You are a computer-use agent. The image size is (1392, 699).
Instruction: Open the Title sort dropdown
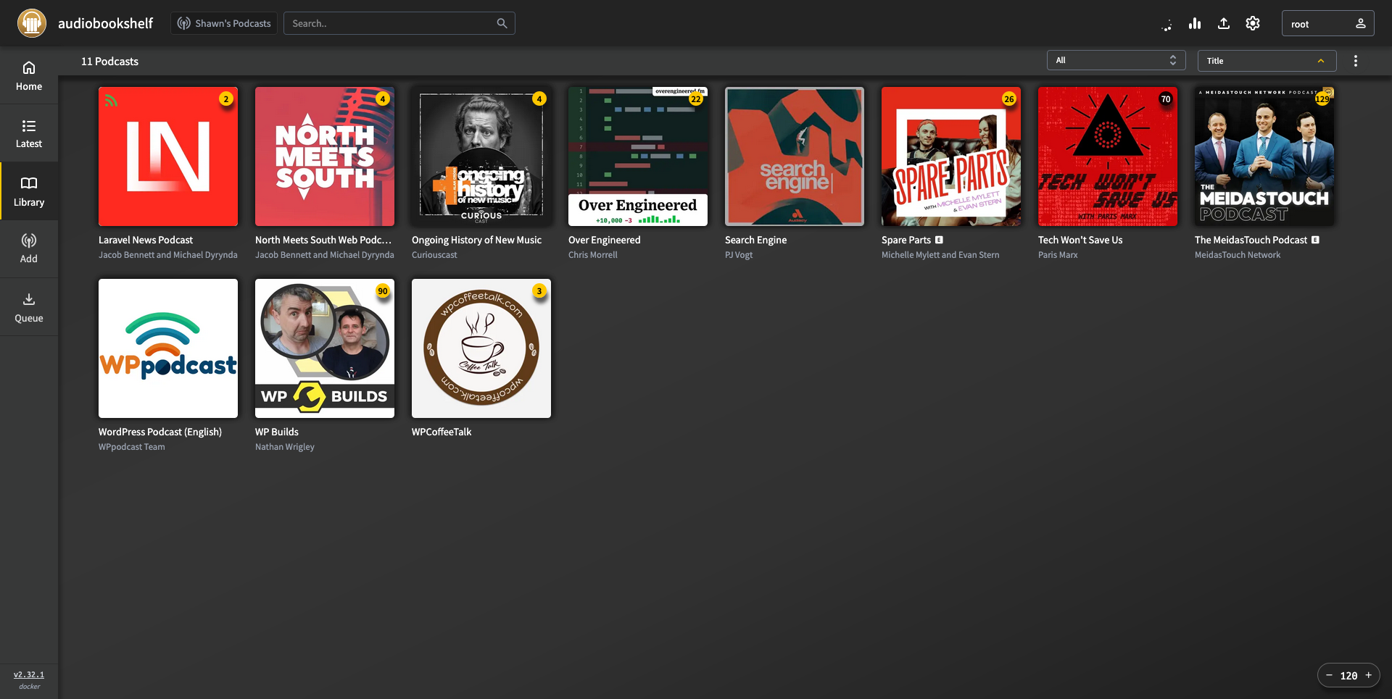(x=1266, y=61)
